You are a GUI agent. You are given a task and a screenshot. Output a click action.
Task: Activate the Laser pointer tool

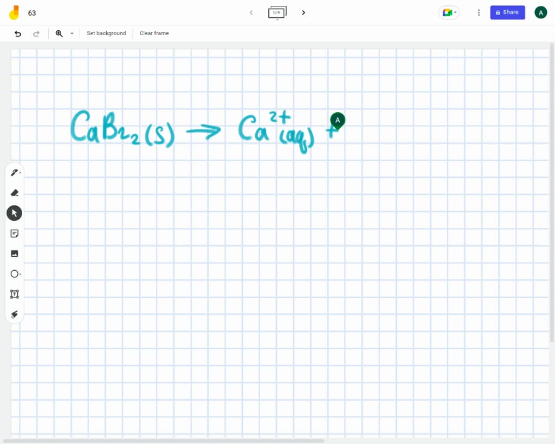[14, 315]
